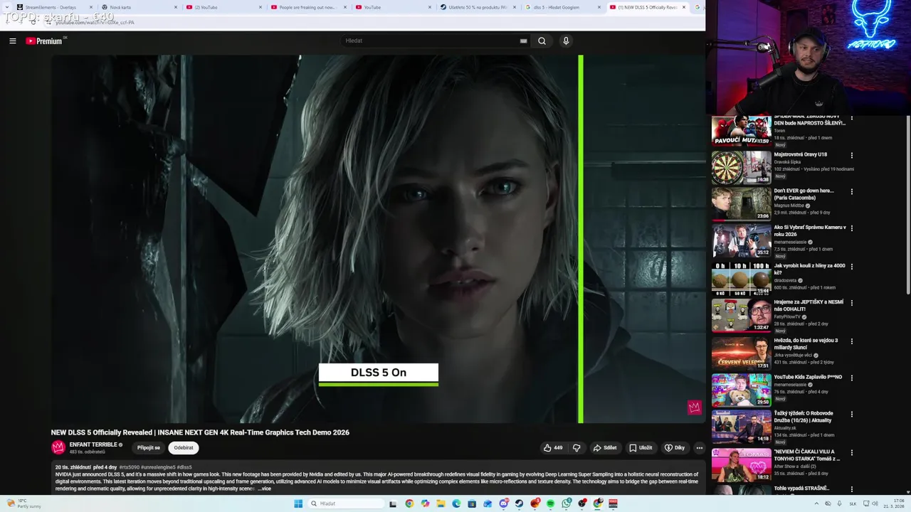
Task: Click the Díky thanks button
Action: pos(675,448)
